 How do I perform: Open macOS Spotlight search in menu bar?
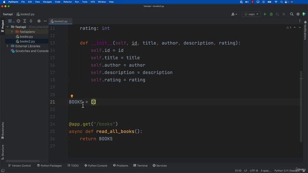click(282, 2)
